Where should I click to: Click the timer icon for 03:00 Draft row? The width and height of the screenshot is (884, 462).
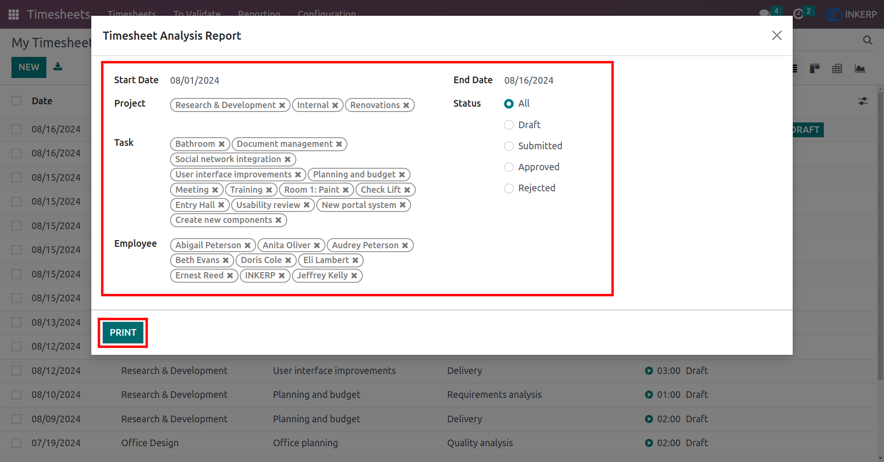tap(649, 371)
